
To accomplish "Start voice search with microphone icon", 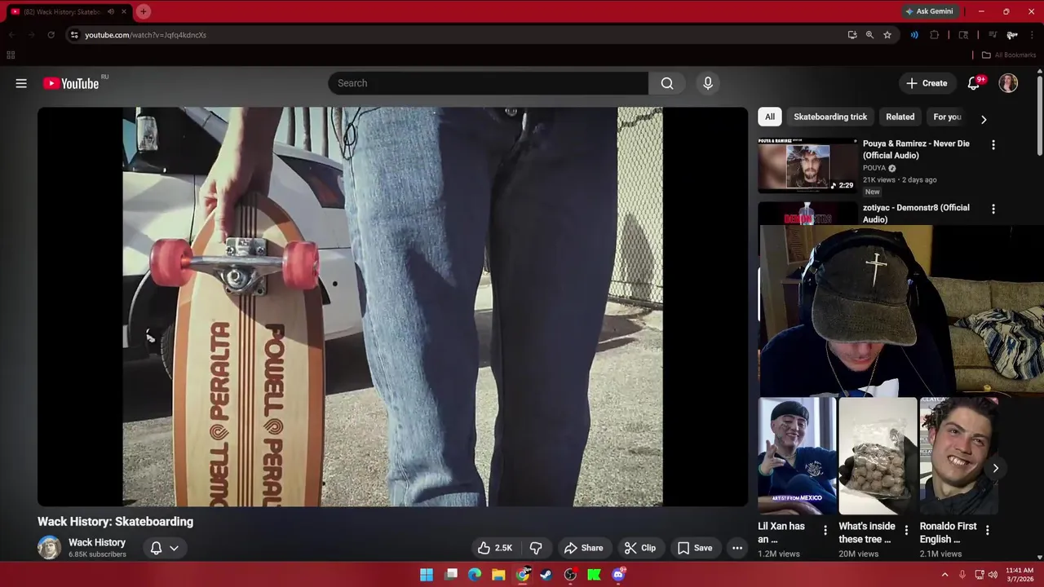I will click(x=708, y=83).
